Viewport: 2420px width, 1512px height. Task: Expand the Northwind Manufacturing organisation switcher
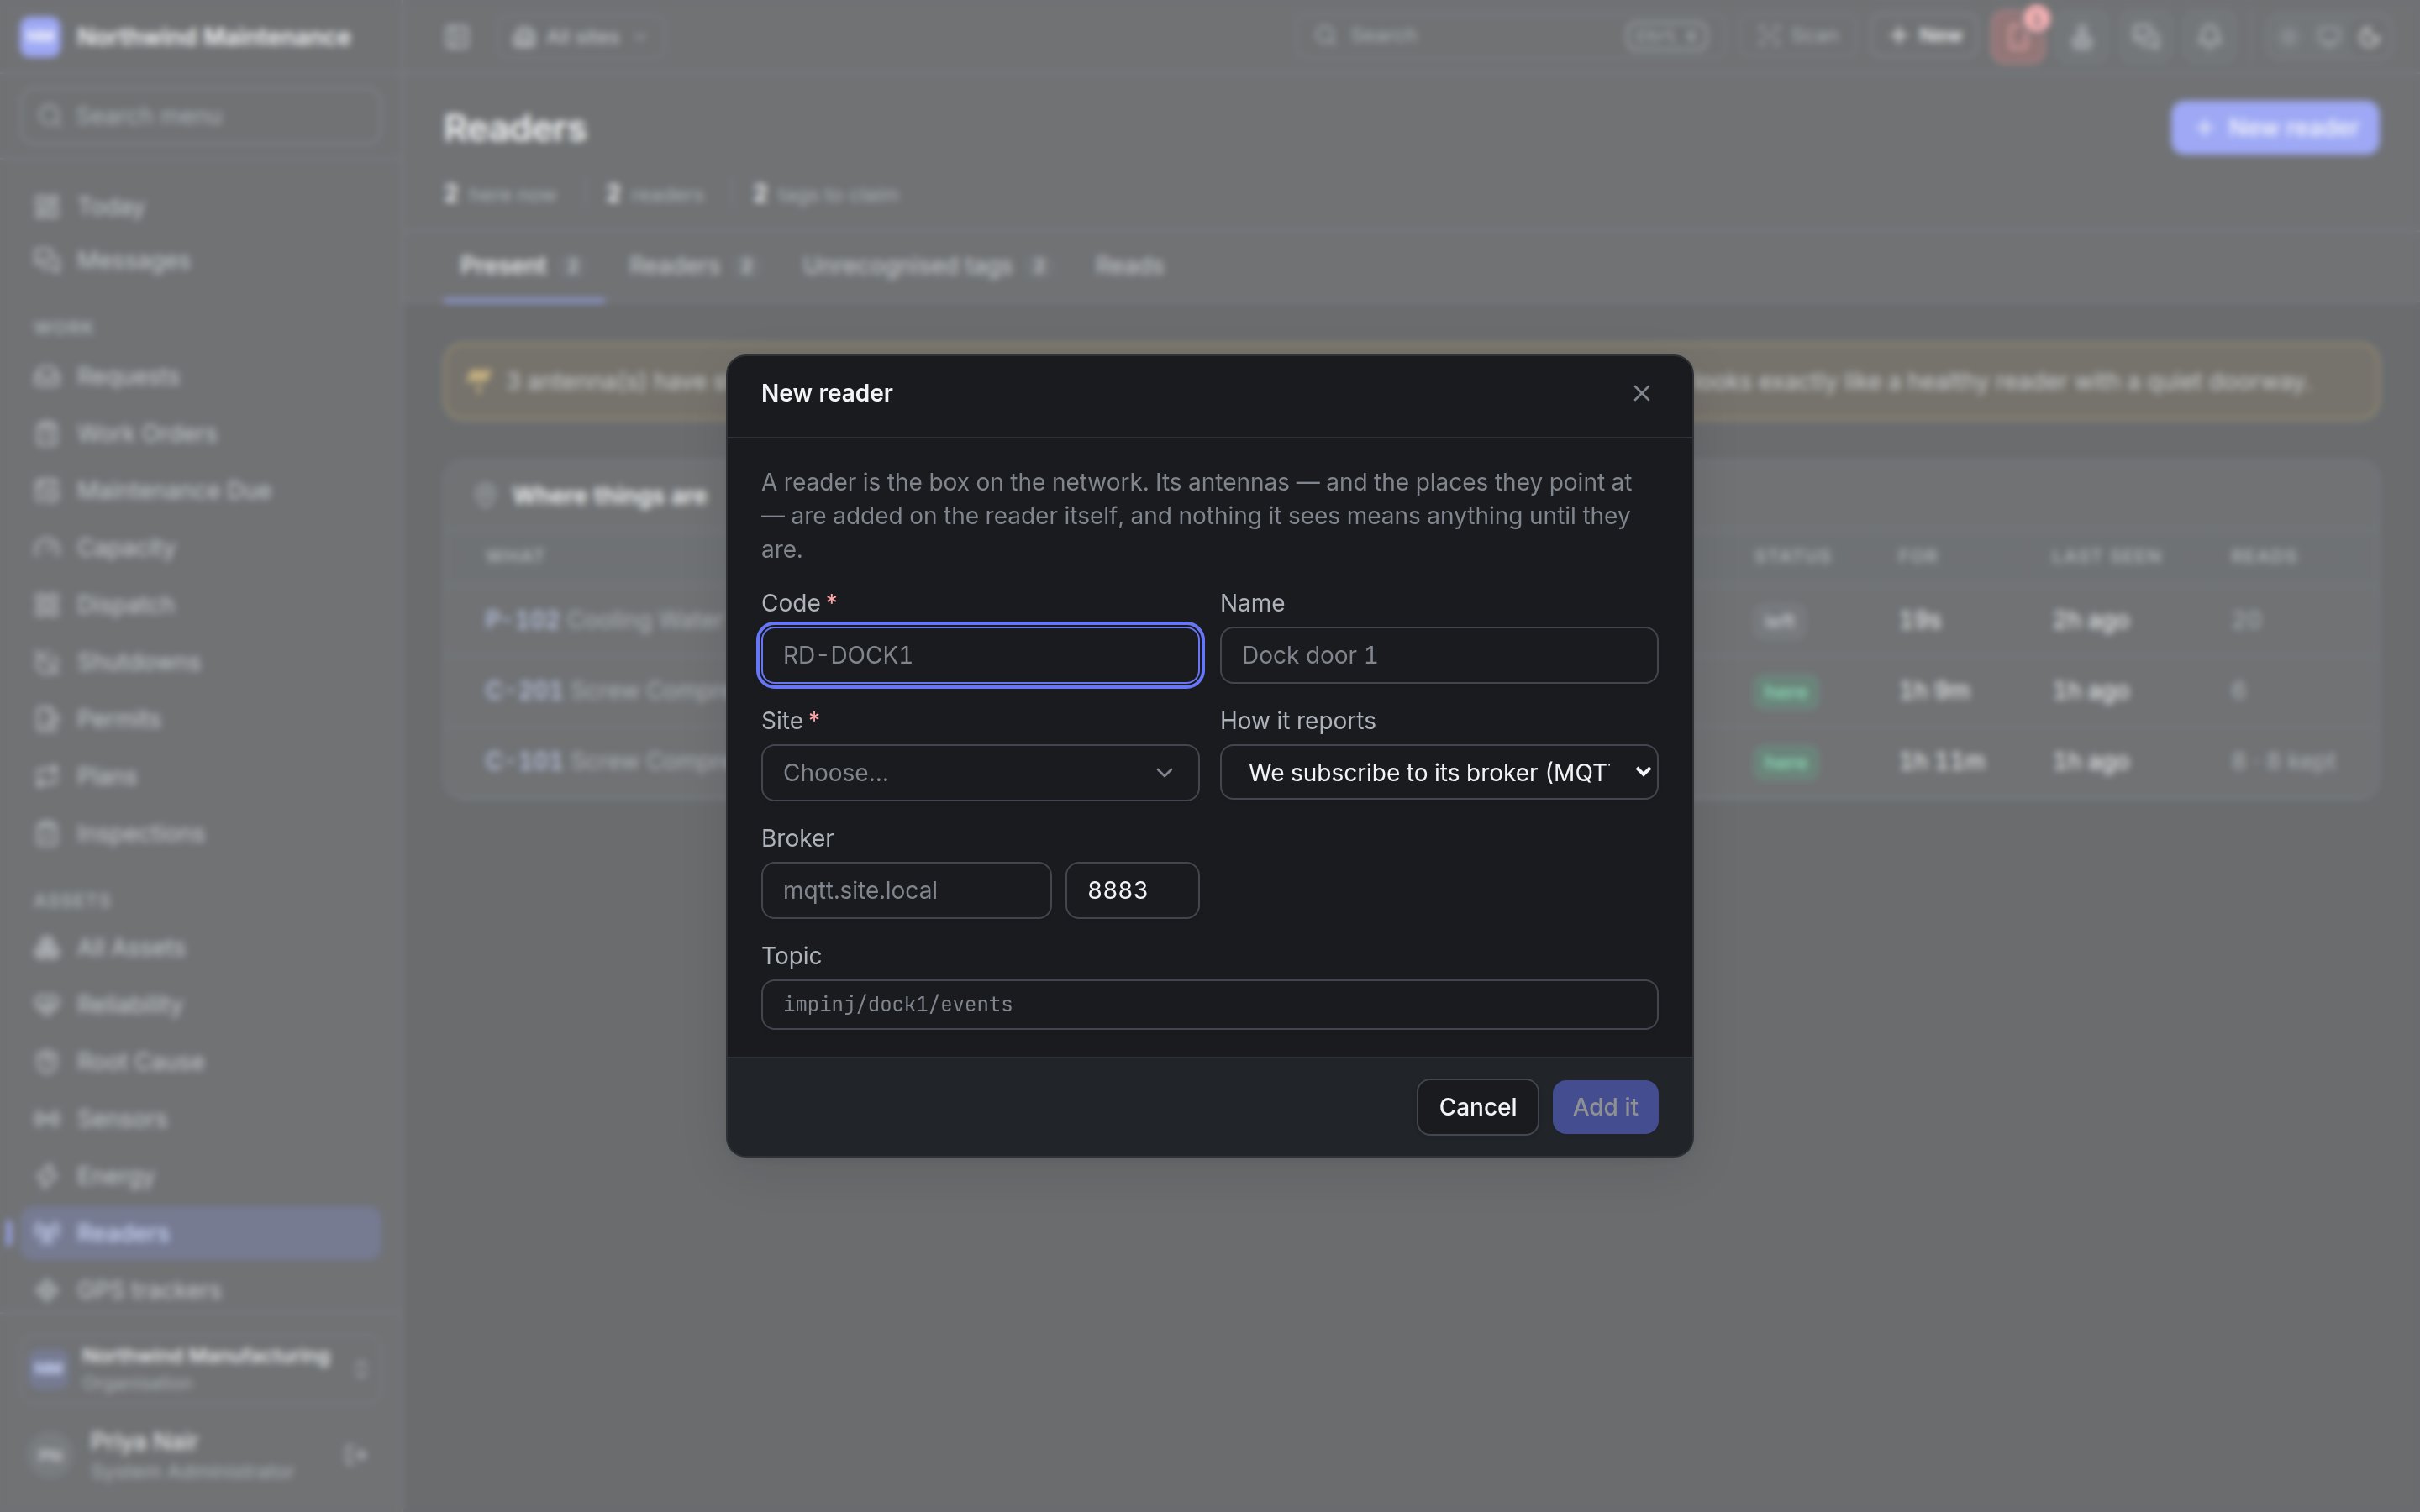[x=200, y=1368]
